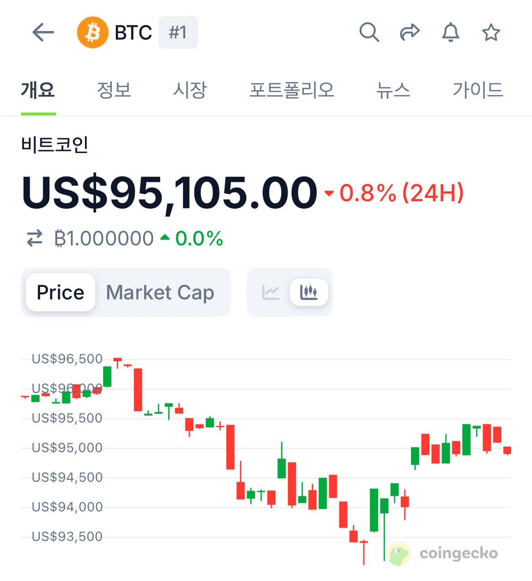Tap the back arrow icon
The width and height of the screenshot is (532, 581).
[x=43, y=32]
